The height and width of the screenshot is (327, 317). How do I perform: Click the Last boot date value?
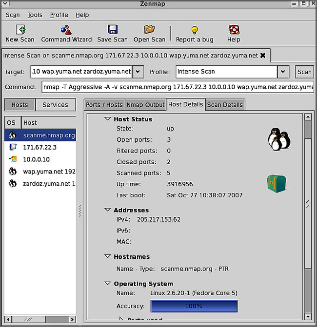[205, 195]
